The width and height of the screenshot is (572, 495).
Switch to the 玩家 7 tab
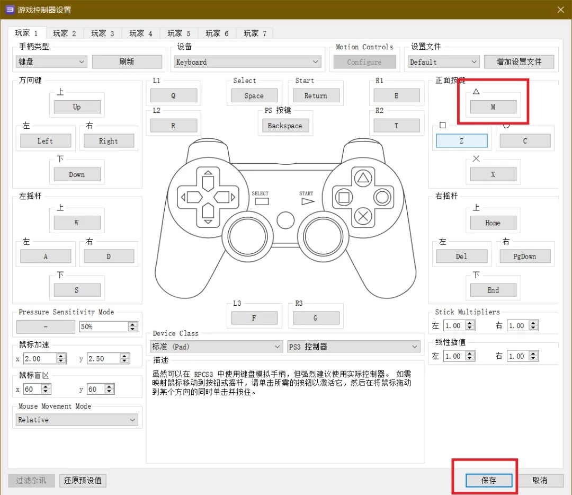255,33
